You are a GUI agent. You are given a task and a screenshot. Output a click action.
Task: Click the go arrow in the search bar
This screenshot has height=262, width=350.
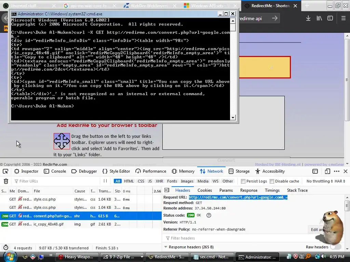(275, 18)
